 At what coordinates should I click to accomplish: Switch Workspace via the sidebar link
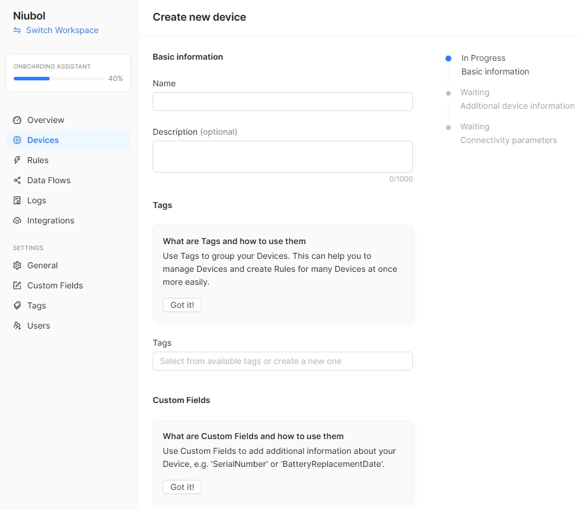pyautogui.click(x=62, y=30)
